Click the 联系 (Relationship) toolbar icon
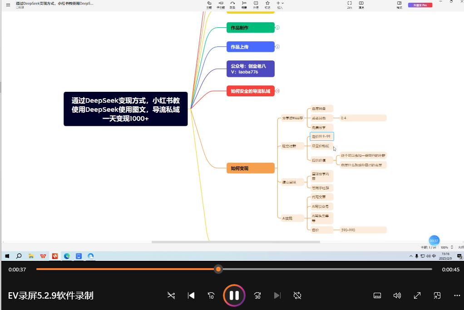Screen dimensions: 464x310 232,5
